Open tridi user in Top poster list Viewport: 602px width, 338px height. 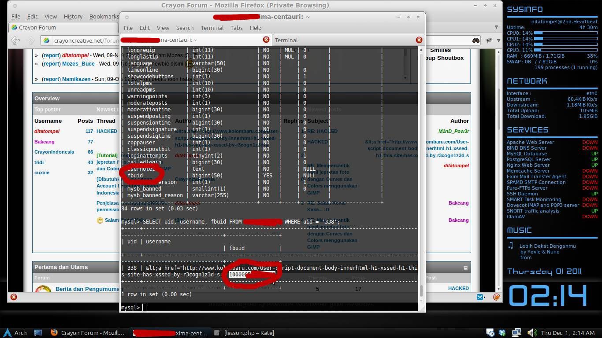pyautogui.click(x=39, y=162)
